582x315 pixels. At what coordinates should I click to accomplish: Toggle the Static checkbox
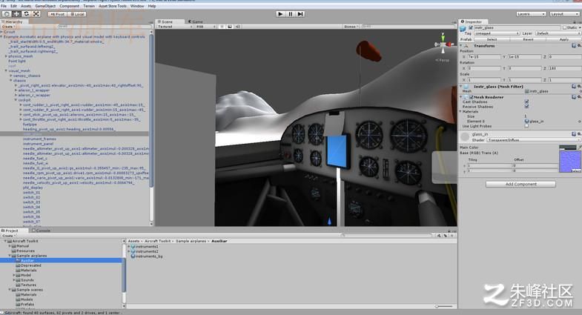click(x=564, y=28)
